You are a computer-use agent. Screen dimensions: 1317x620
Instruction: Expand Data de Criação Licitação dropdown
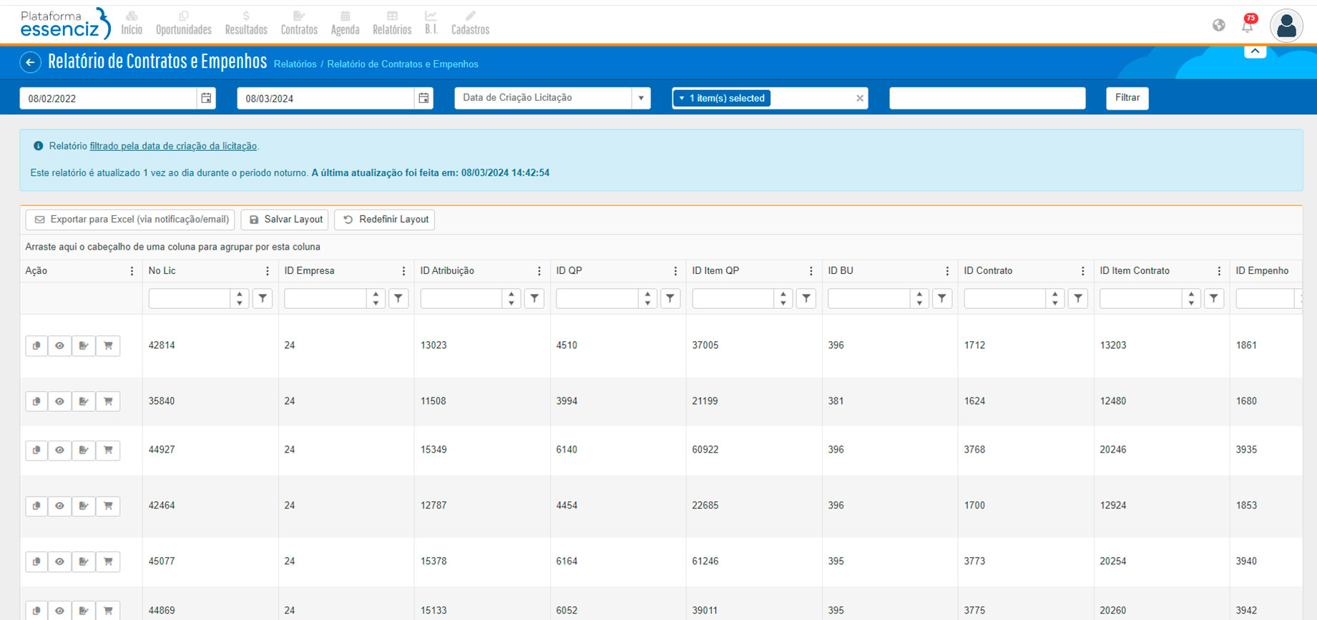point(641,98)
